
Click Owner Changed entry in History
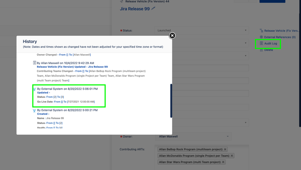point(64,55)
